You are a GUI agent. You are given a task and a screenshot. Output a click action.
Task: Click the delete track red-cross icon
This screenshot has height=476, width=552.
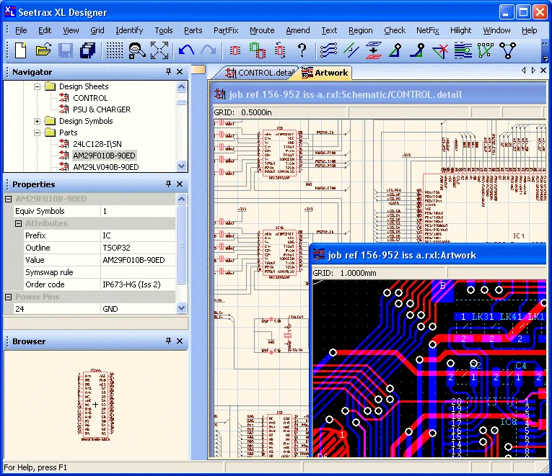440,50
